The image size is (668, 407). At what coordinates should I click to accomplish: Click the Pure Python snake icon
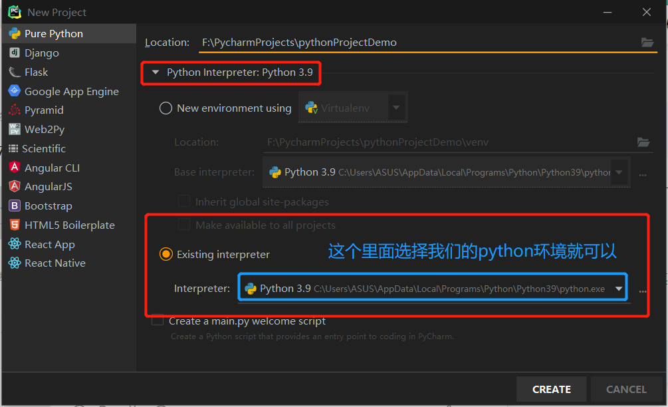tap(15, 34)
